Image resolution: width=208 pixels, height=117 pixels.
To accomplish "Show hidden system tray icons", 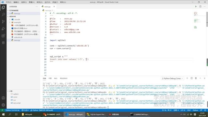I will [181, 114].
